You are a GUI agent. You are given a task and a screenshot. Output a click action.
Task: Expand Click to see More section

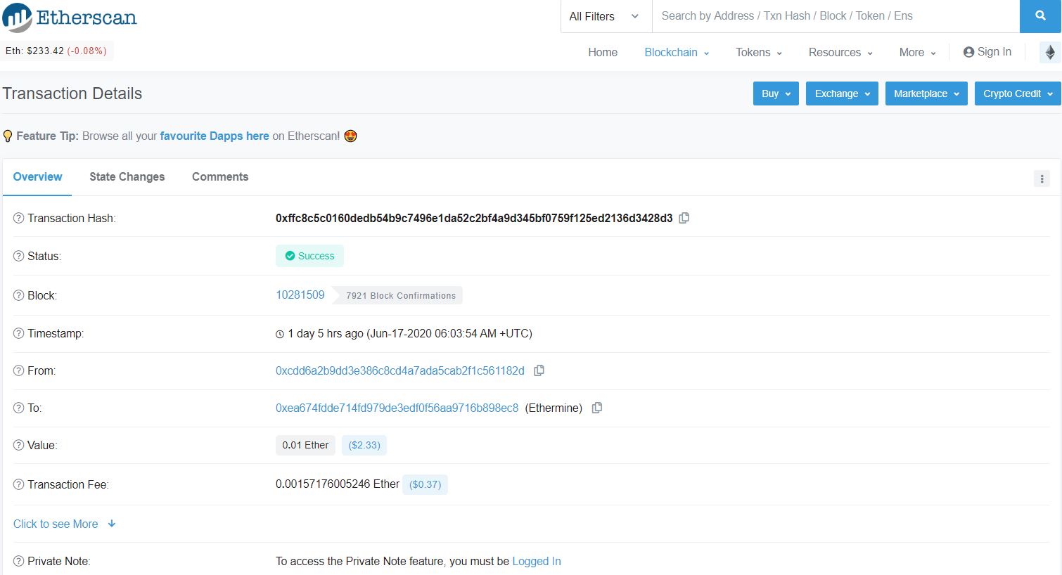point(65,524)
